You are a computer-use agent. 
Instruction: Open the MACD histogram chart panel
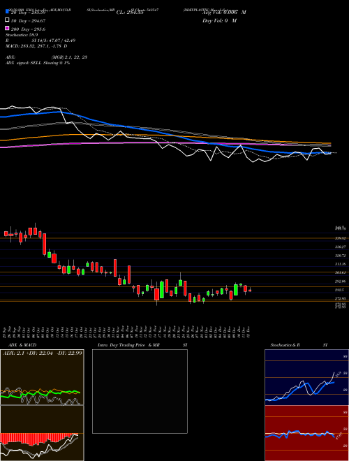(42, 433)
